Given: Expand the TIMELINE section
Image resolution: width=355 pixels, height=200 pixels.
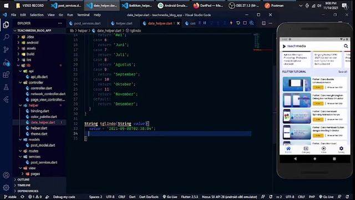Looking at the screenshot, I should (24, 185).
